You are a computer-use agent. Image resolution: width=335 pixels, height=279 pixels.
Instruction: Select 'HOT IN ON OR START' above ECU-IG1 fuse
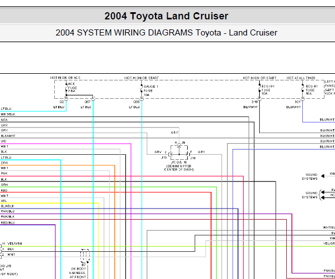(x=260, y=78)
